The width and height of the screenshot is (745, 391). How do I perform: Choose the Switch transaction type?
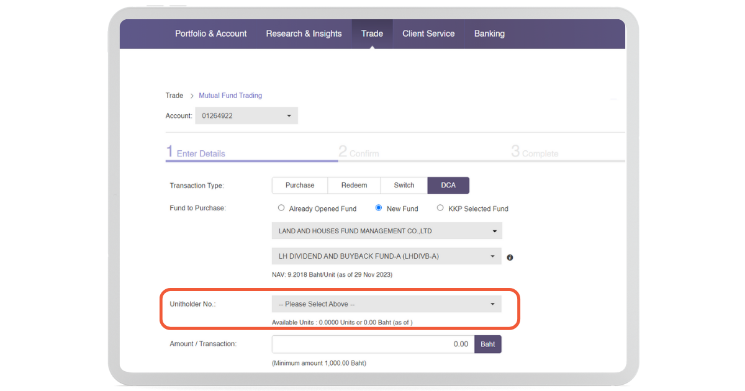click(404, 185)
